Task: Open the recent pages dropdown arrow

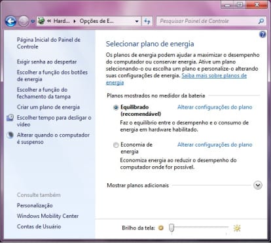Action: [33, 22]
